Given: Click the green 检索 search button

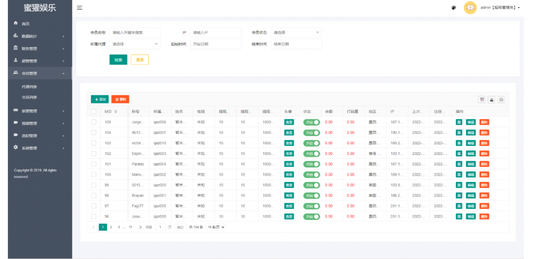Looking at the screenshot, I should coord(118,60).
